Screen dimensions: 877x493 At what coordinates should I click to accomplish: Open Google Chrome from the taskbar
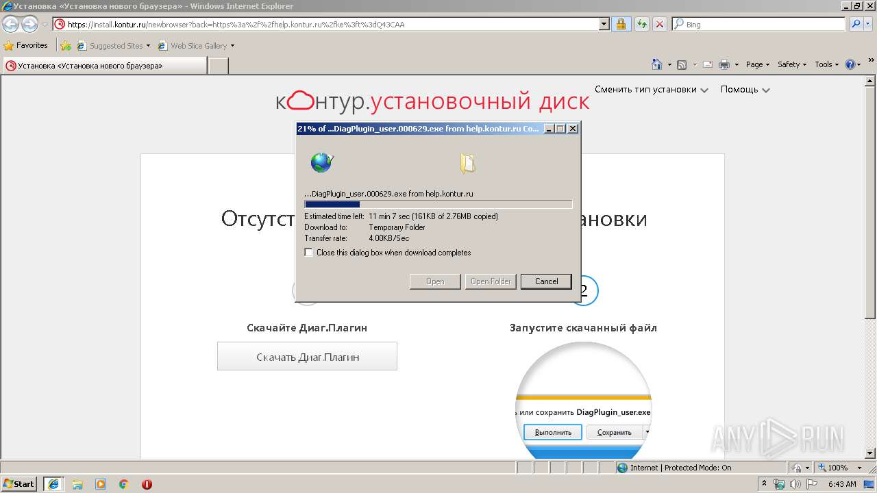pos(124,484)
